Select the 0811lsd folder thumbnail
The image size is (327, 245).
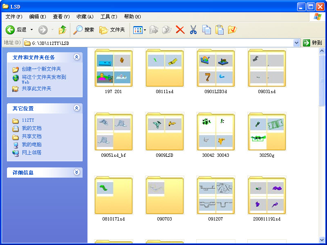coord(165,68)
